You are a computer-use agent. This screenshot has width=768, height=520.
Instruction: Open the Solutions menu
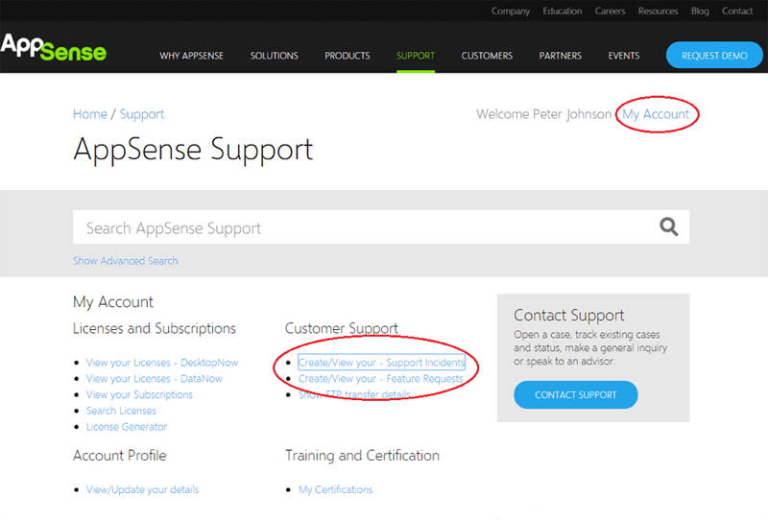pyautogui.click(x=275, y=56)
